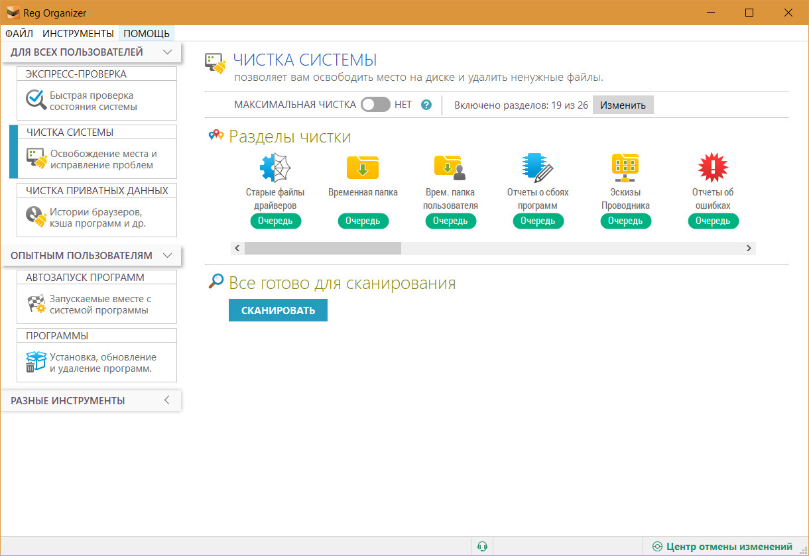Image resolution: width=809 pixels, height=556 pixels.
Task: Click the Старые файлы драйверов icon
Action: coord(275,168)
